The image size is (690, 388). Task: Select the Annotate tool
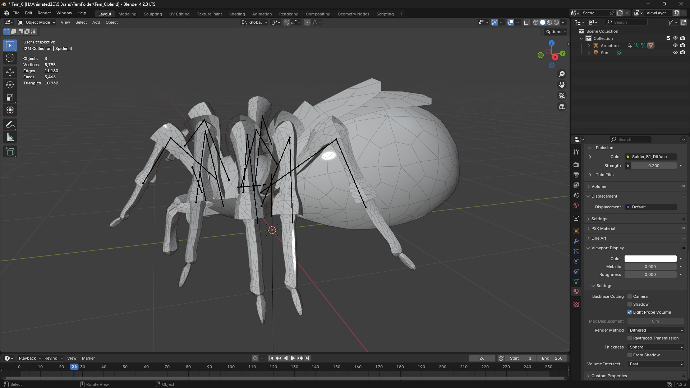10,124
